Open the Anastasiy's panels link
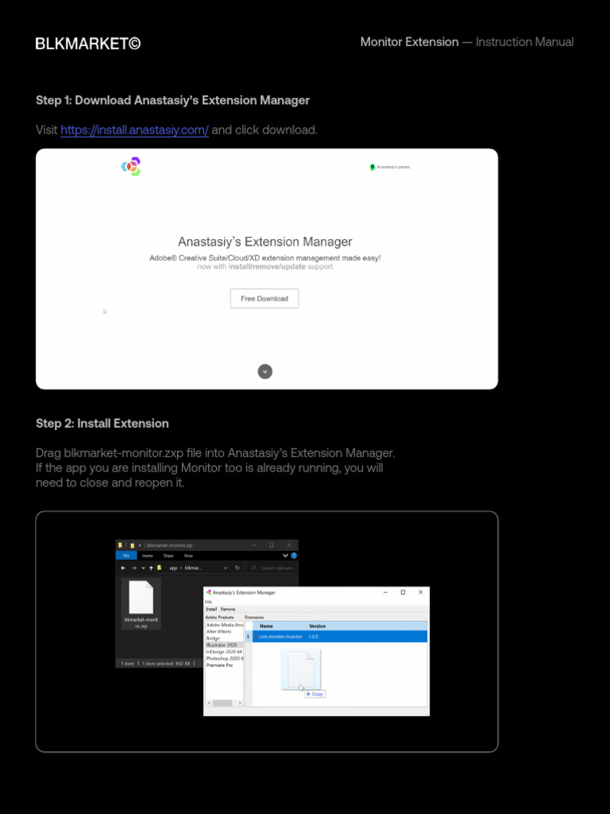This screenshot has width=610, height=814. point(390,167)
